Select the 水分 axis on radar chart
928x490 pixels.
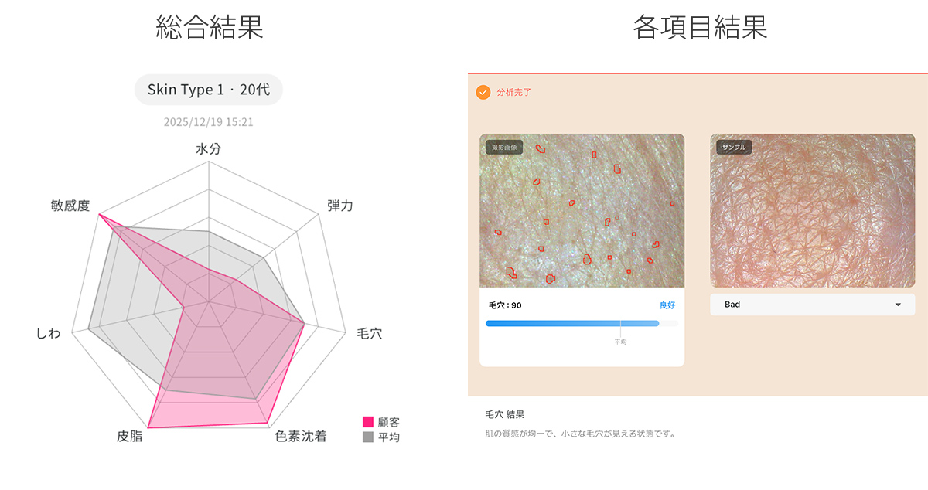pos(209,149)
